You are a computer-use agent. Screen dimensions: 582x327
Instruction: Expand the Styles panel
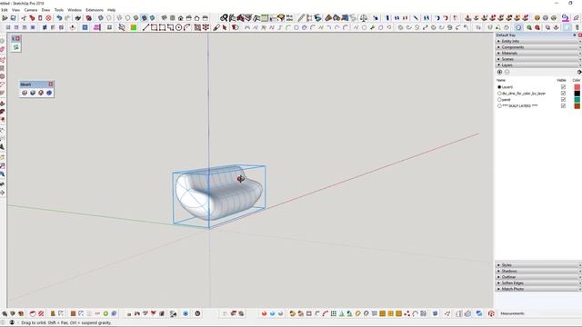point(538,265)
